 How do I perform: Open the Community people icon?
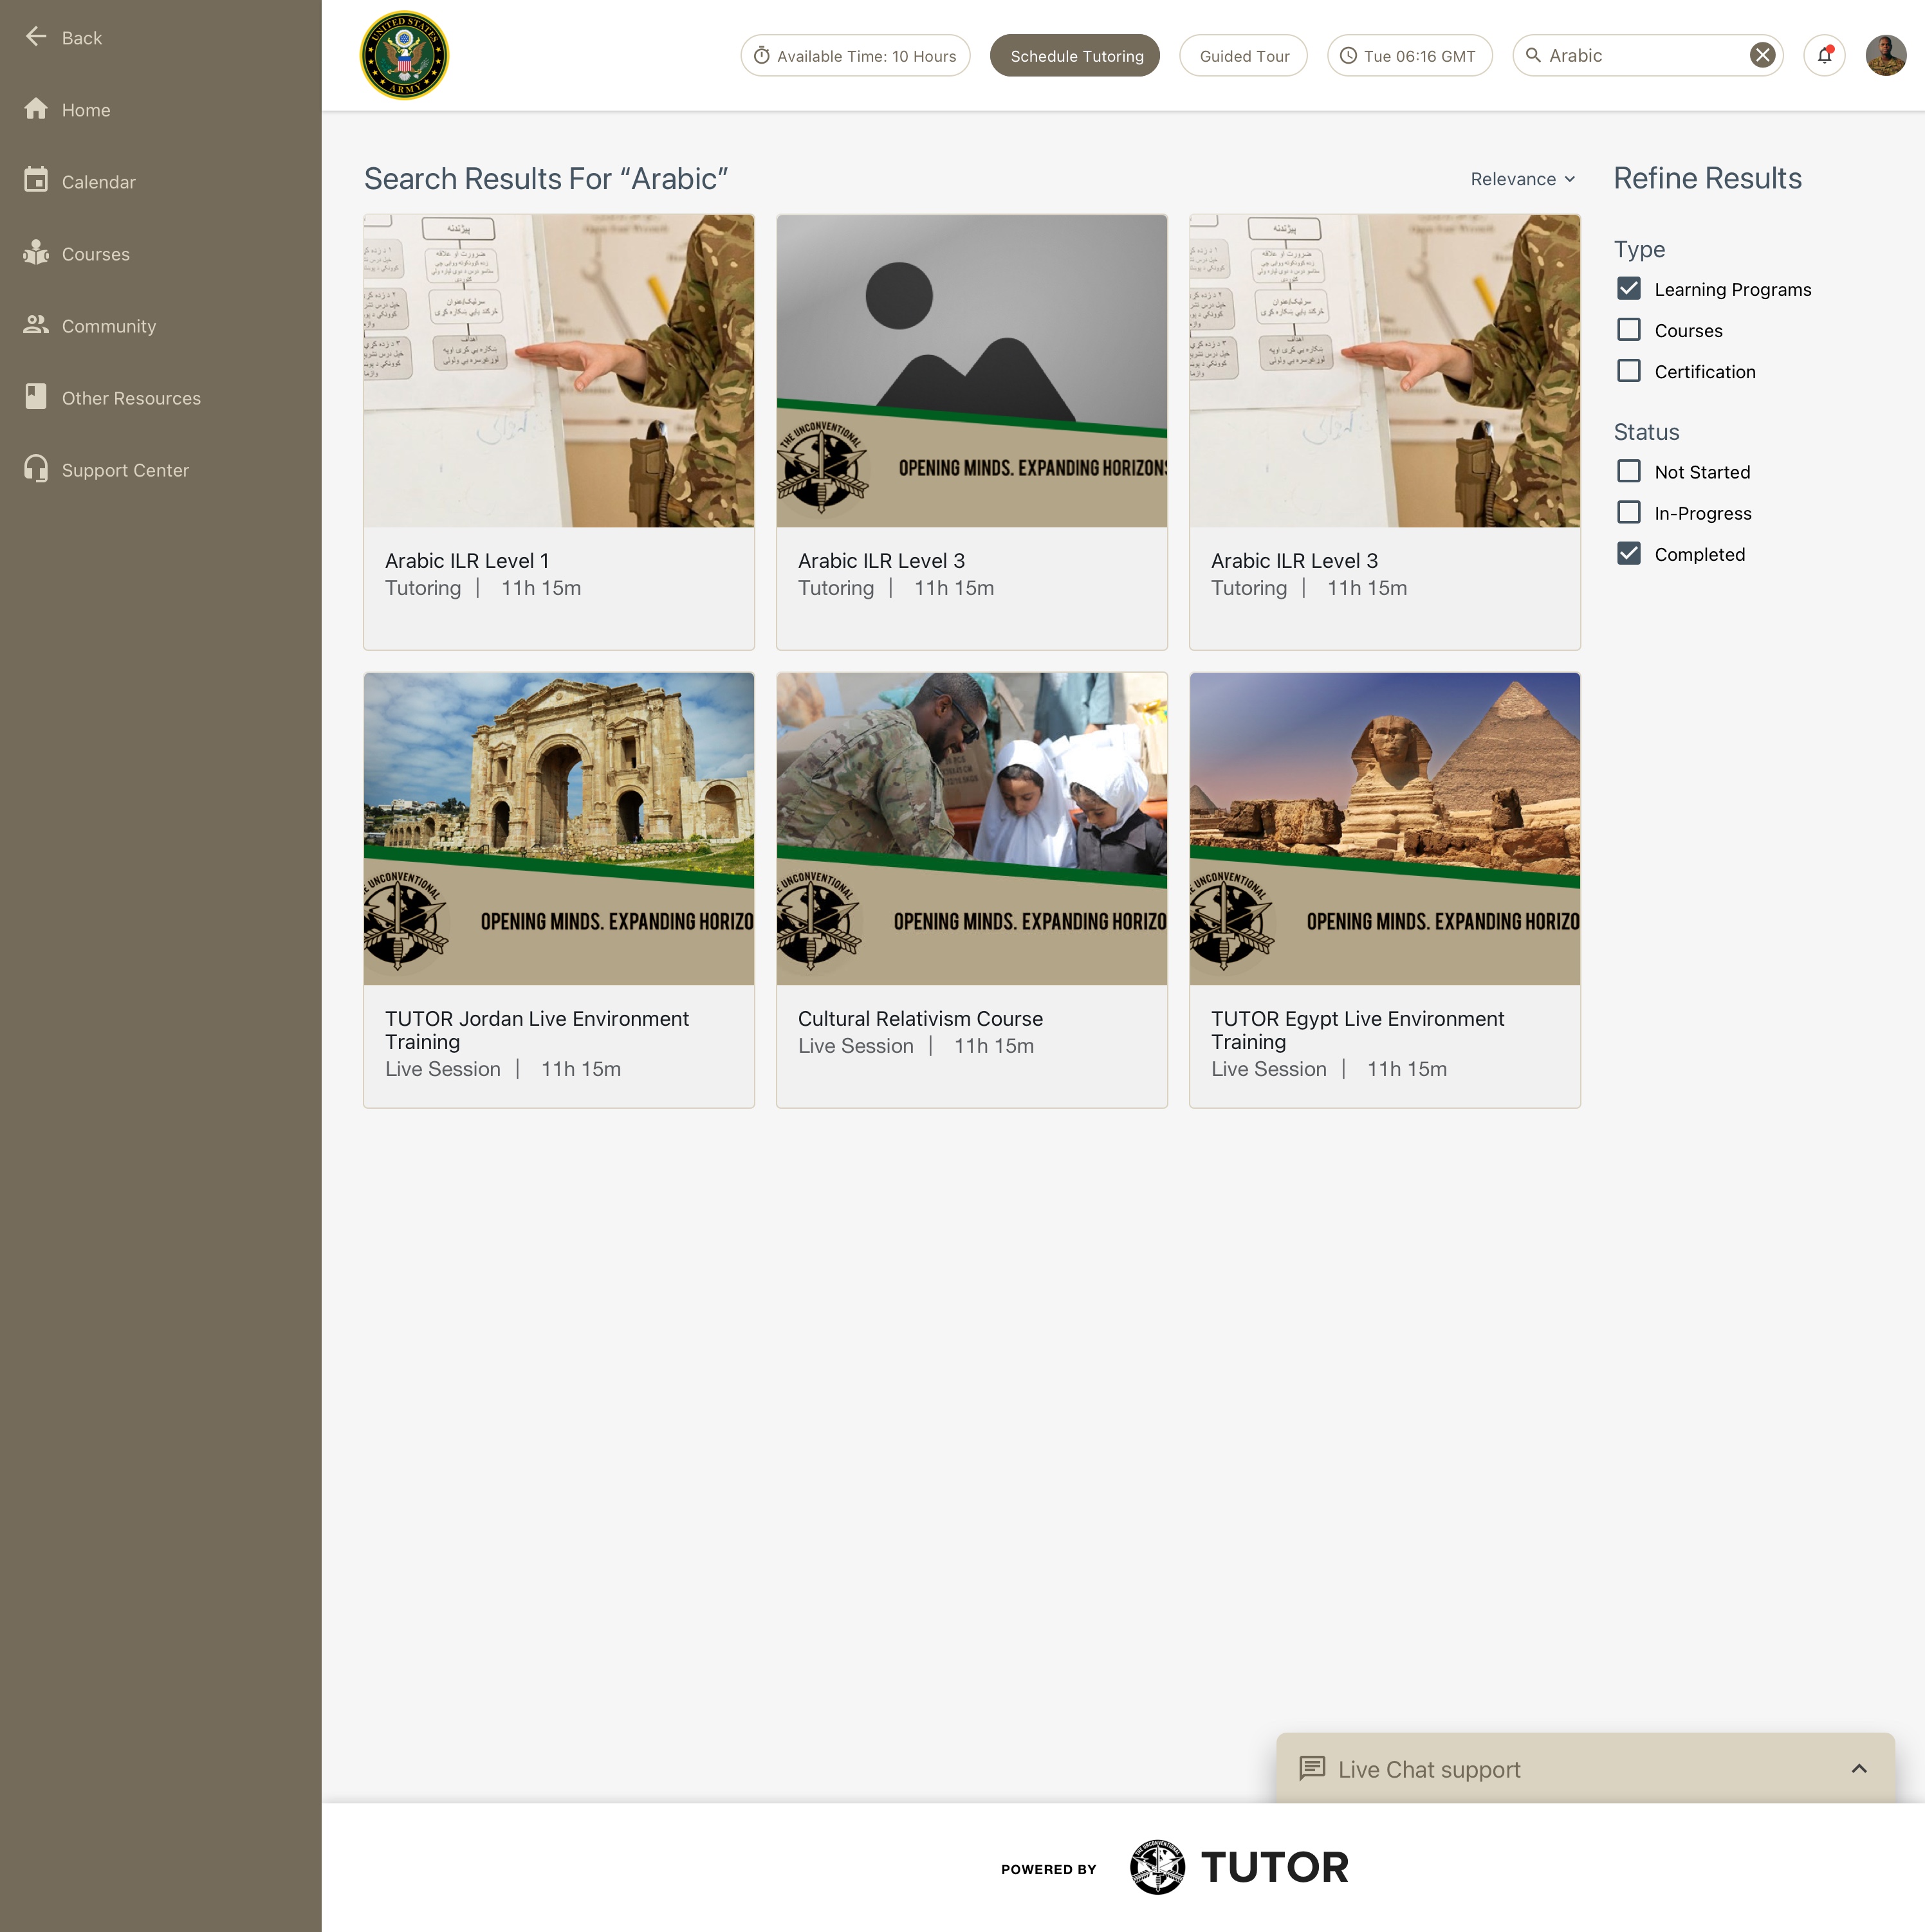pyautogui.click(x=36, y=325)
